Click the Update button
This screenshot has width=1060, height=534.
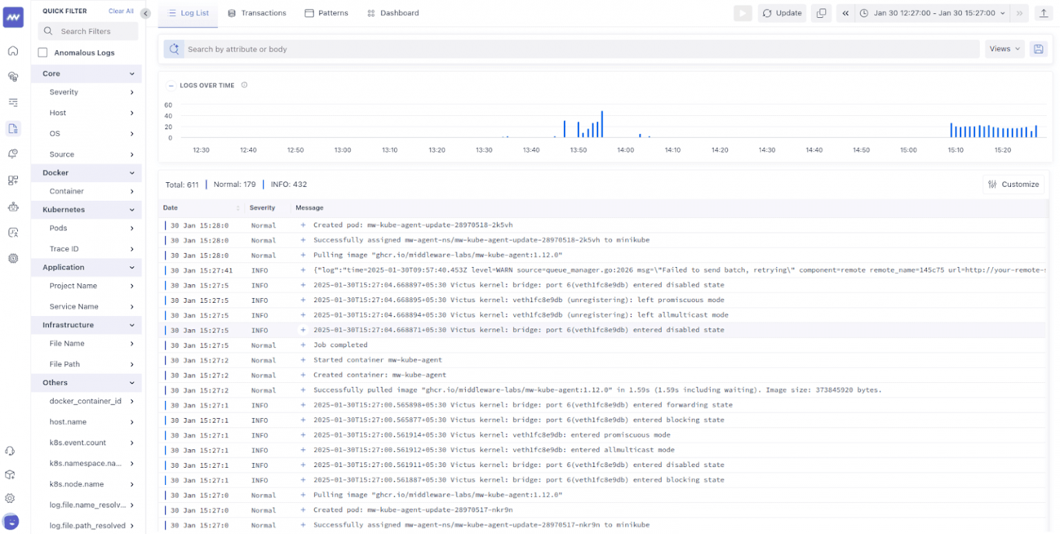782,12
